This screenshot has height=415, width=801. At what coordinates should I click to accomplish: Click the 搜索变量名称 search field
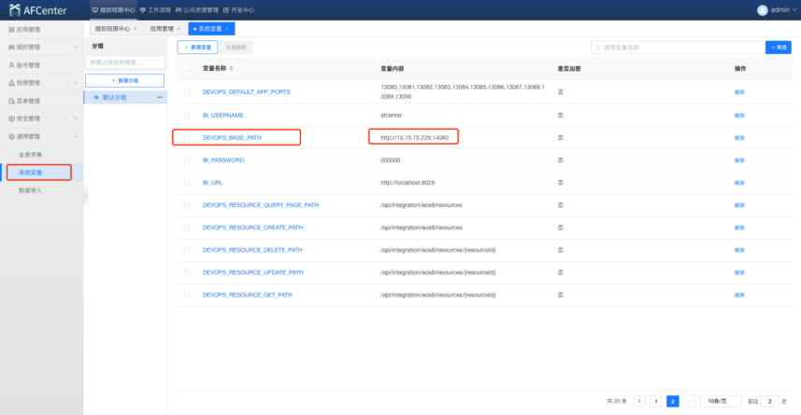678,47
